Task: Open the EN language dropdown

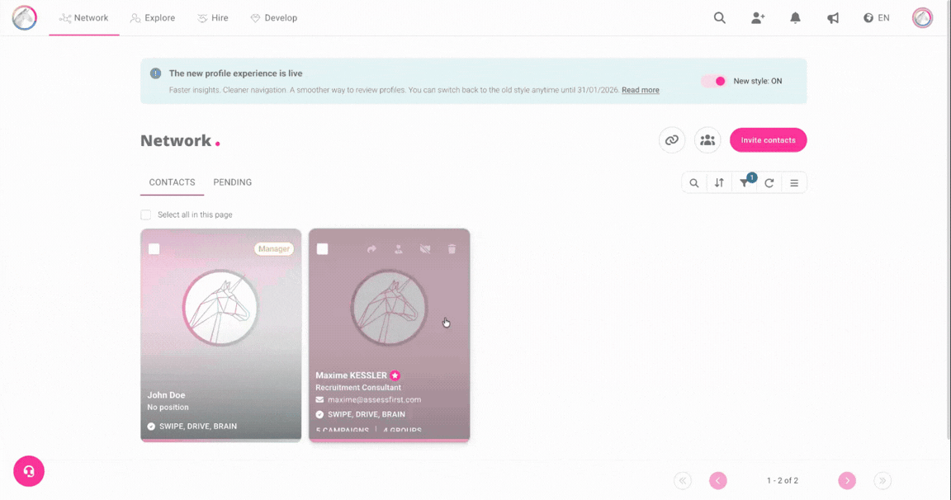Action: (x=876, y=18)
